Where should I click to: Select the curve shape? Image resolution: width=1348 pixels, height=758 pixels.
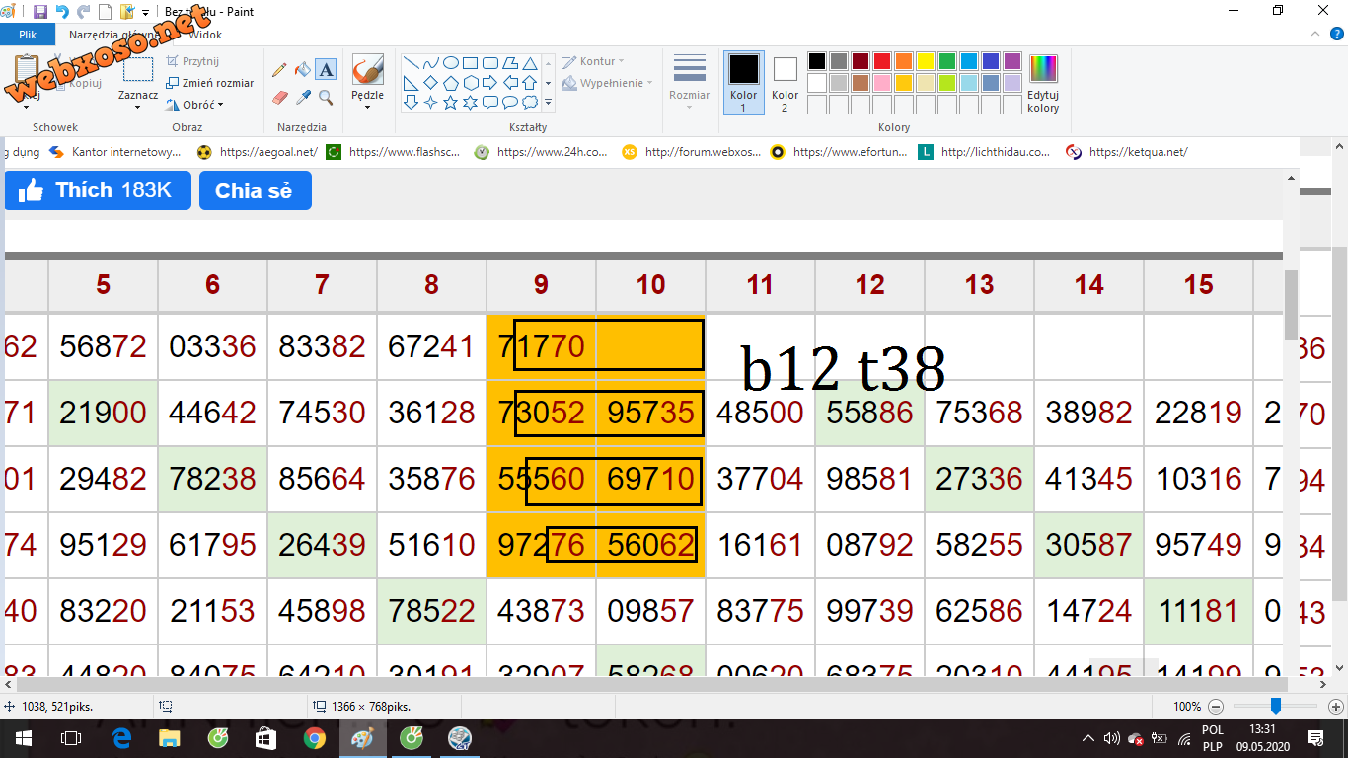pyautogui.click(x=431, y=62)
